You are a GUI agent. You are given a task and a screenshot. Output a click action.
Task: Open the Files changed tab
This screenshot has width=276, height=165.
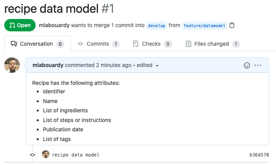(x=213, y=44)
